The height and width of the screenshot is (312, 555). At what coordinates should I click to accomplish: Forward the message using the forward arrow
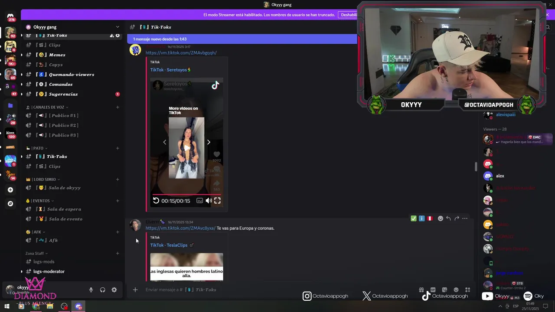457,218
